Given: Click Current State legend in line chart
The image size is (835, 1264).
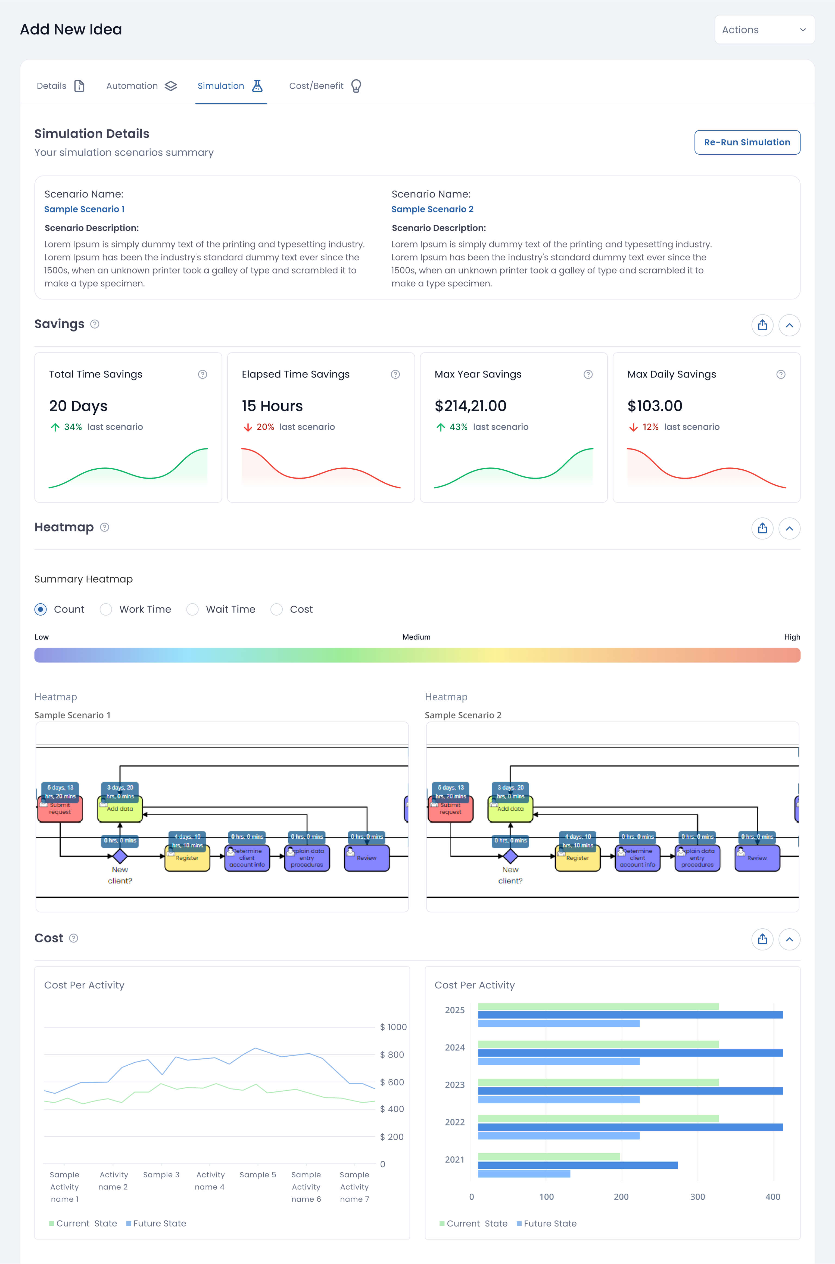Looking at the screenshot, I should click(83, 1224).
